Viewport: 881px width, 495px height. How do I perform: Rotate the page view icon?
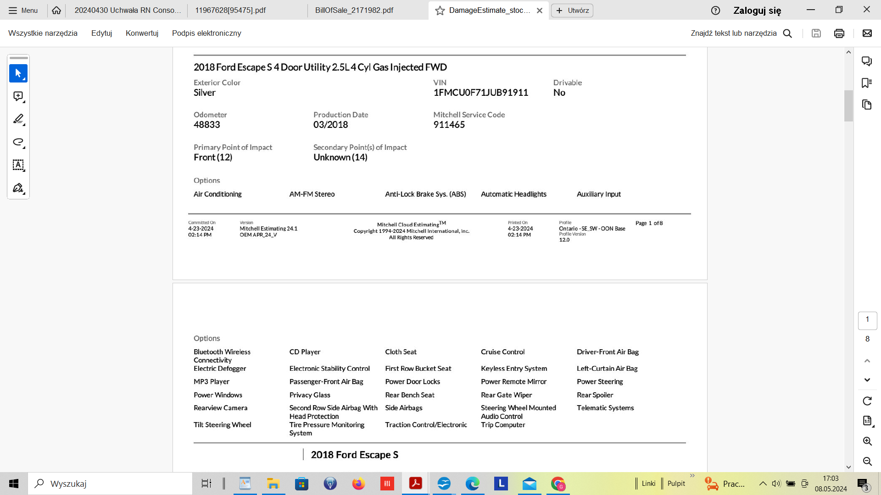tap(867, 401)
